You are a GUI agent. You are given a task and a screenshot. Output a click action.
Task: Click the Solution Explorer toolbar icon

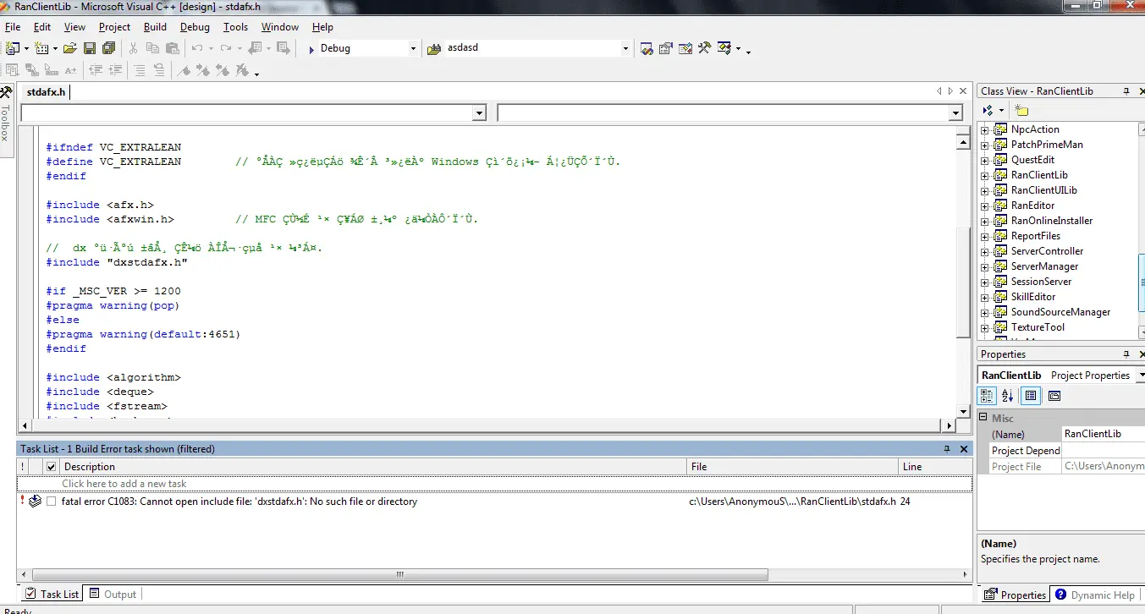pyautogui.click(x=647, y=48)
